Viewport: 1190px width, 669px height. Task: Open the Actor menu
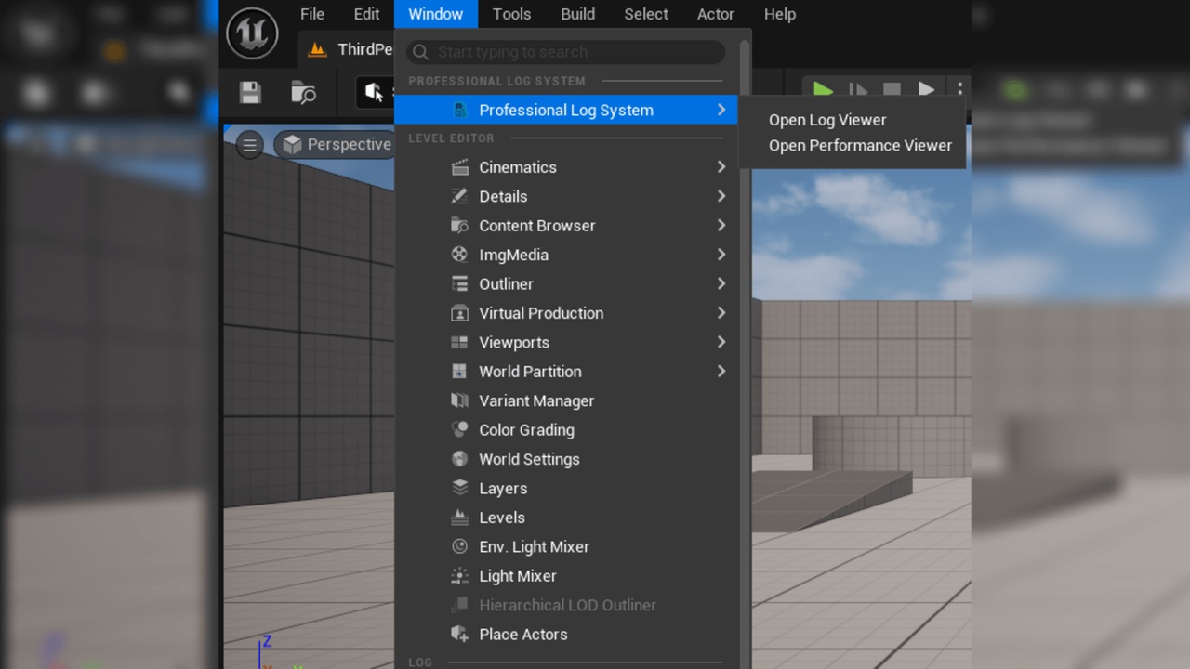pos(716,14)
